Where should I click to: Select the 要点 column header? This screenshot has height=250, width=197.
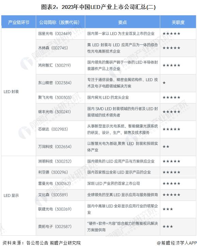(122, 22)
